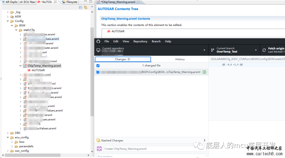Click the bsw folder icon under ecu_config
The height and width of the screenshot is (158, 285).
click(x=16, y=142)
